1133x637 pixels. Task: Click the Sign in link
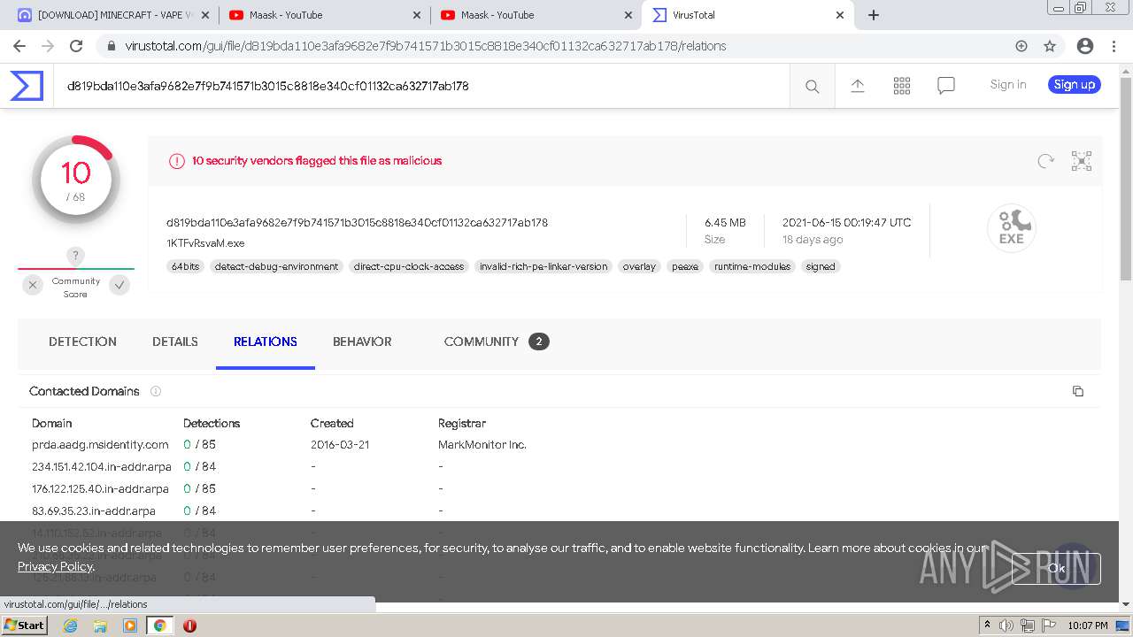tap(1008, 85)
